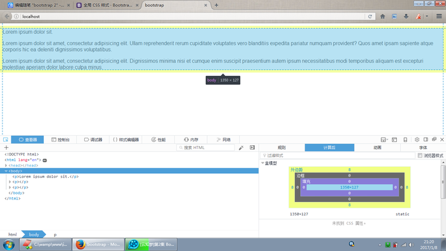Expand the second p element in markup tree

point(10,182)
